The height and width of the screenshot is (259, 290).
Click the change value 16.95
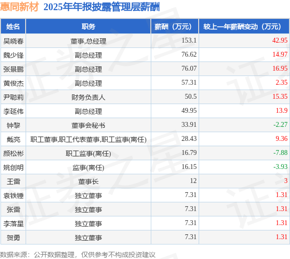click(x=280, y=68)
